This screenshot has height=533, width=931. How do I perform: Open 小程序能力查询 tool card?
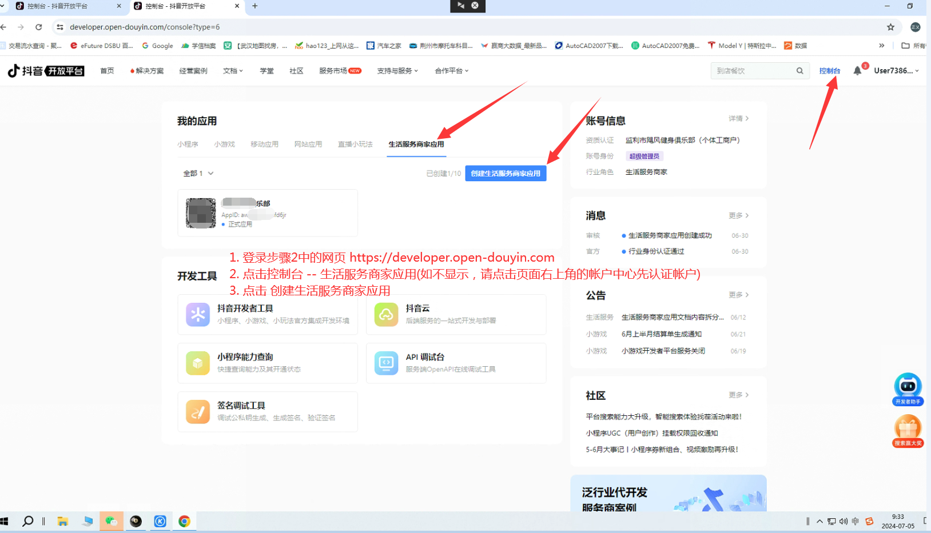268,363
